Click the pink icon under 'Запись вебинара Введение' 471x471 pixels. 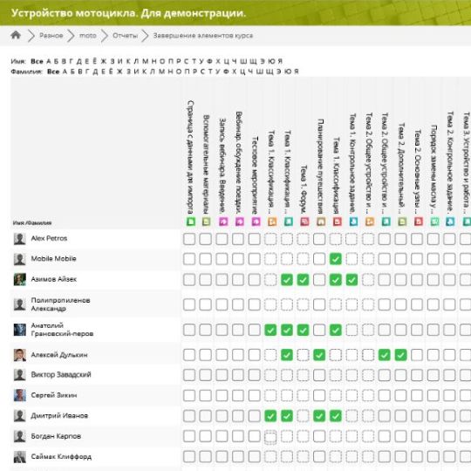[223, 222]
